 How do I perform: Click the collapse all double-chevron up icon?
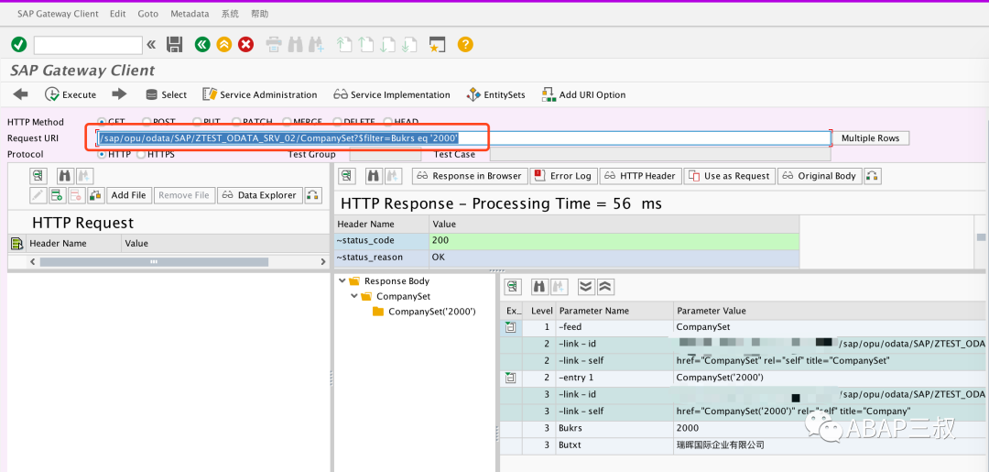pyautogui.click(x=605, y=287)
